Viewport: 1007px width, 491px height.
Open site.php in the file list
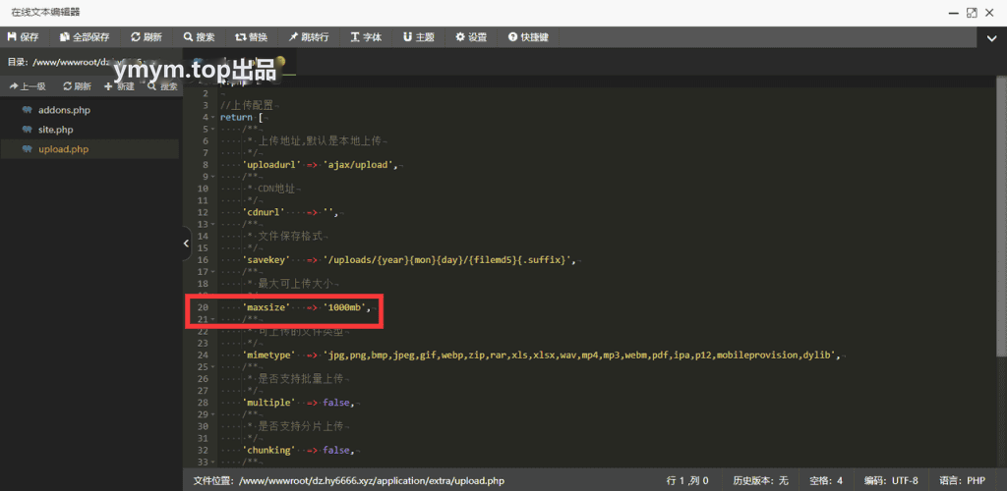[56, 130]
